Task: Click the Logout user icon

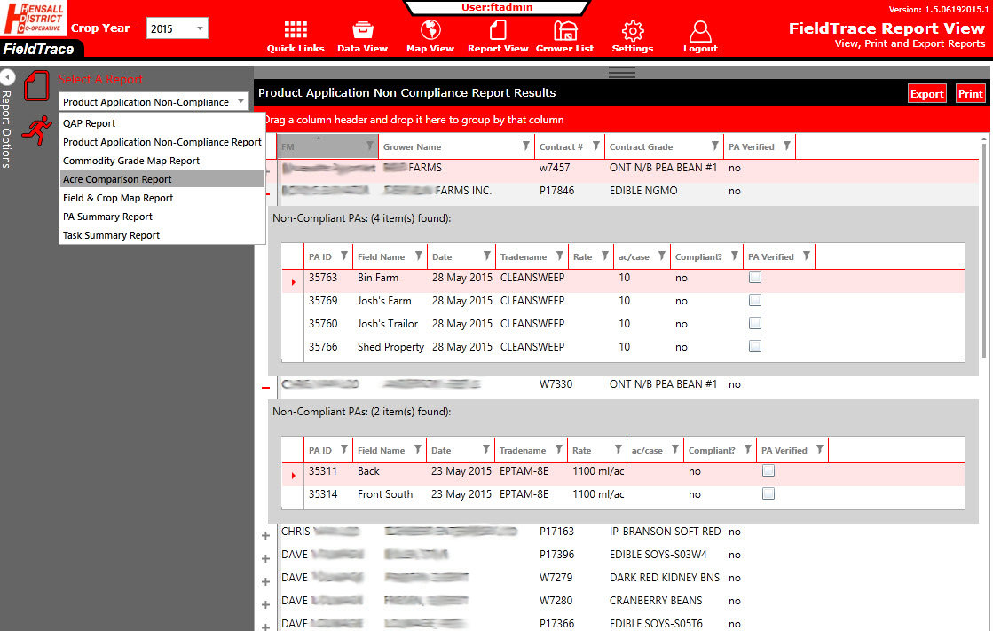Action: pyautogui.click(x=700, y=30)
